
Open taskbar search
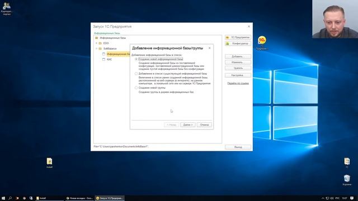pyautogui.click(x=10, y=198)
